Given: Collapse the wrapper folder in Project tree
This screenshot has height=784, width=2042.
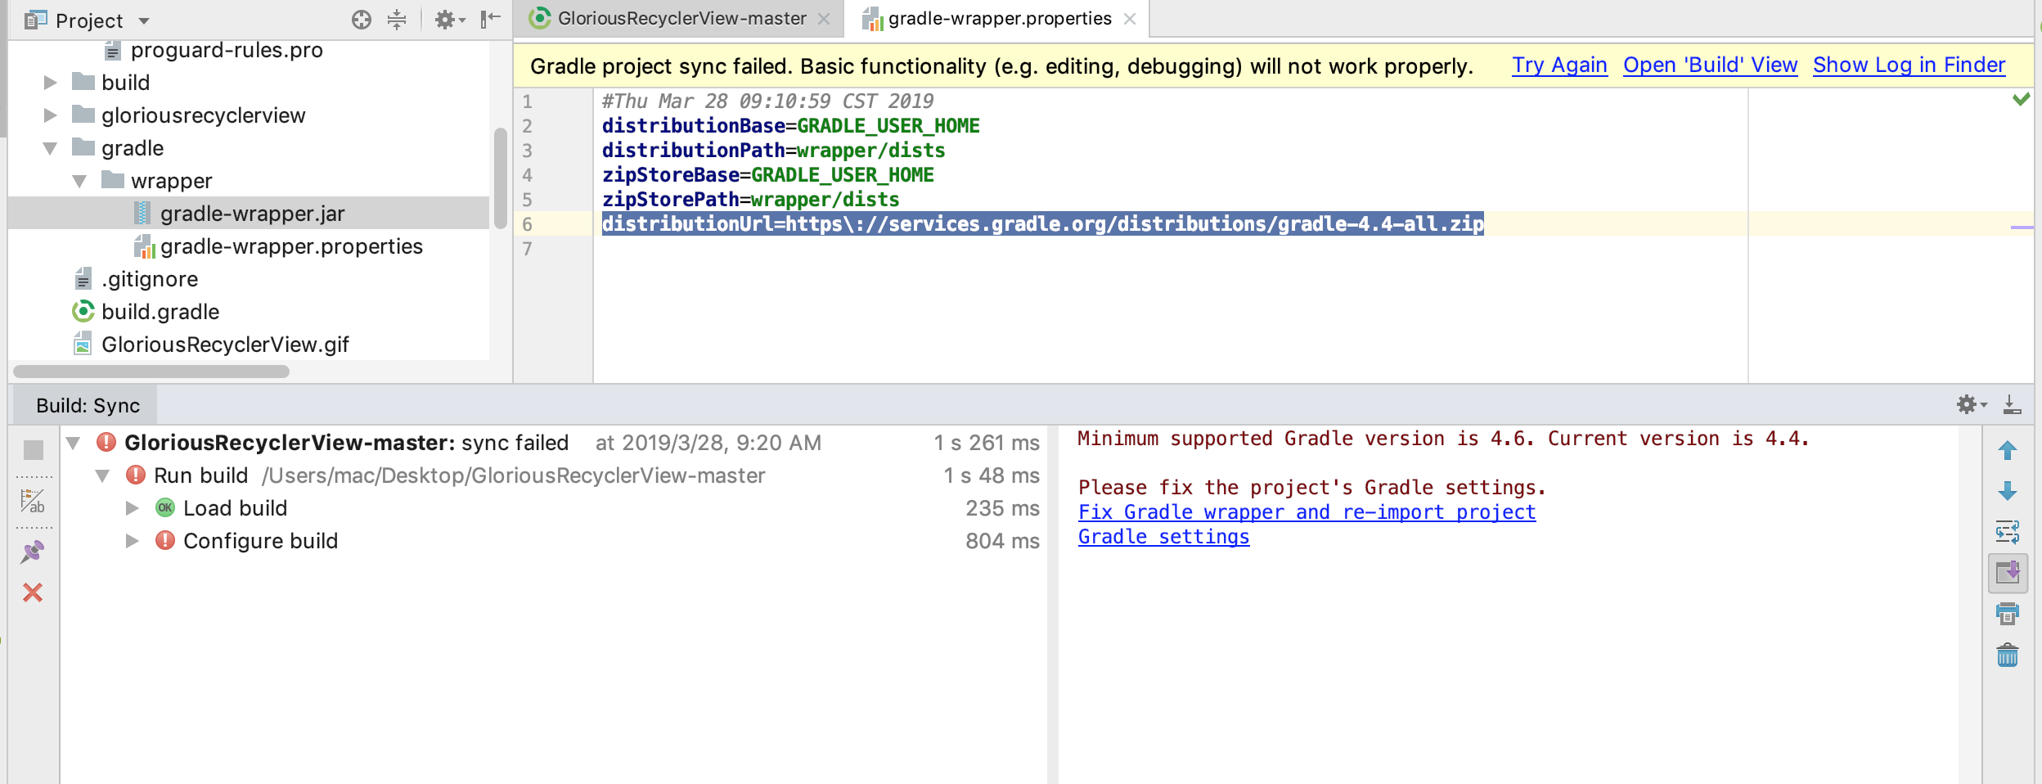Looking at the screenshot, I should coord(78,180).
